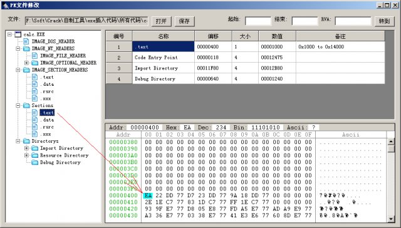Expand the Resource Directory tree node
This screenshot has width=401, height=228.
26,155
